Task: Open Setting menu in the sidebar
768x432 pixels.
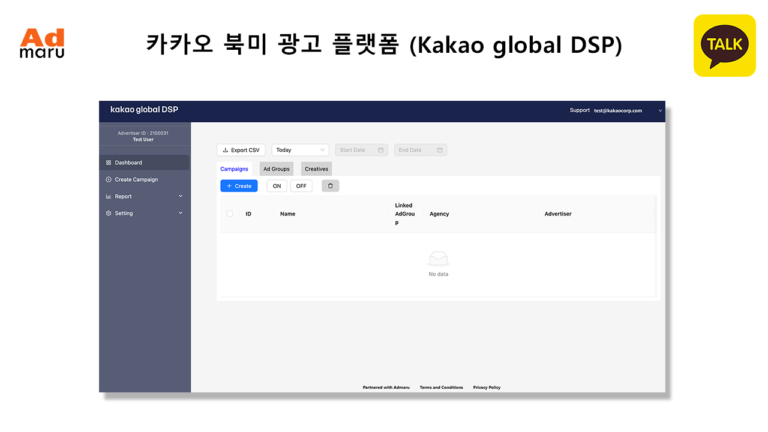Action: point(145,213)
